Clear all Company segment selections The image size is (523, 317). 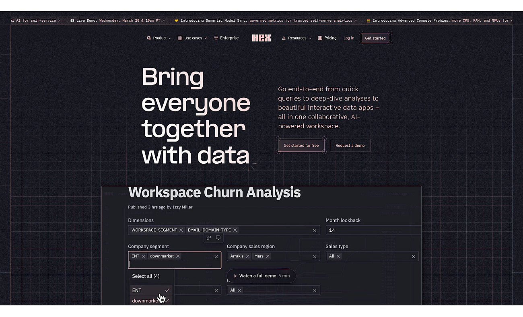click(x=216, y=257)
